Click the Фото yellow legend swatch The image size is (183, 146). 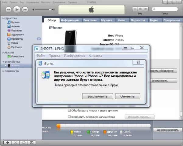(x=72, y=132)
